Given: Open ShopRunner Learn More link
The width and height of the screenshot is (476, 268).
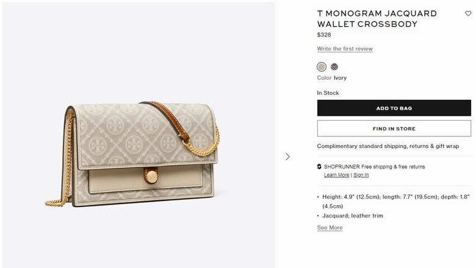Looking at the screenshot, I should tap(336, 175).
